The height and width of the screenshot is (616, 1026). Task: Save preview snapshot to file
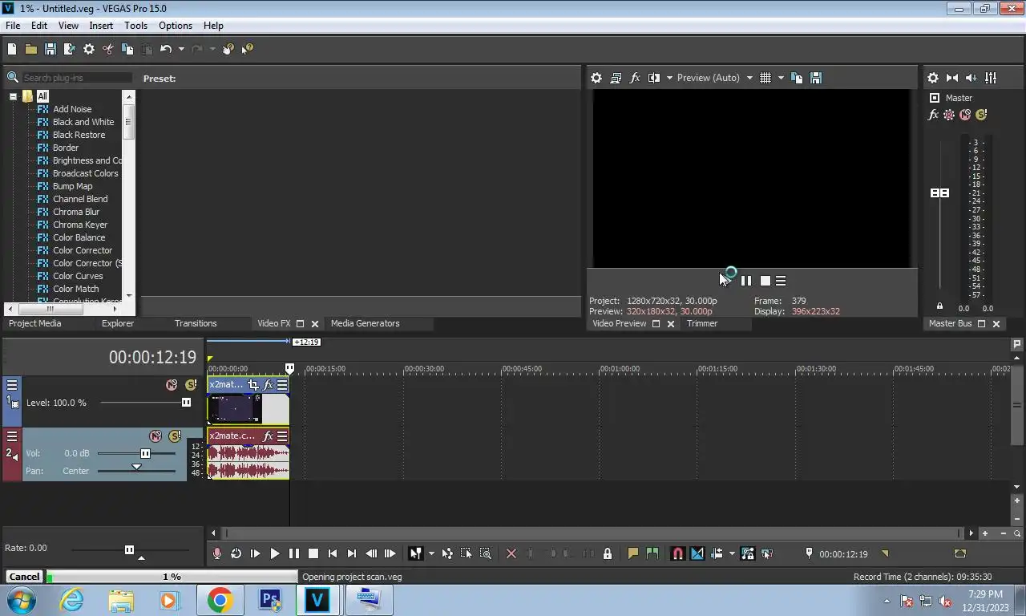(x=816, y=78)
